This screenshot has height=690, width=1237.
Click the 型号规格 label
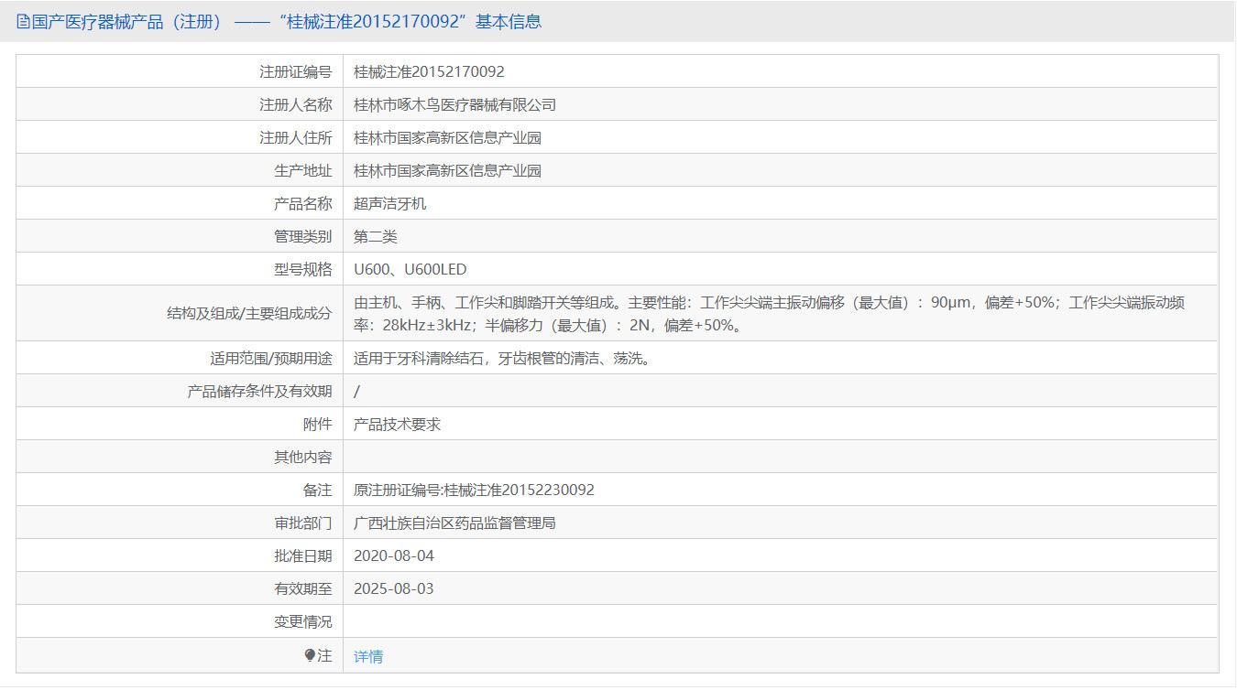pyautogui.click(x=302, y=269)
